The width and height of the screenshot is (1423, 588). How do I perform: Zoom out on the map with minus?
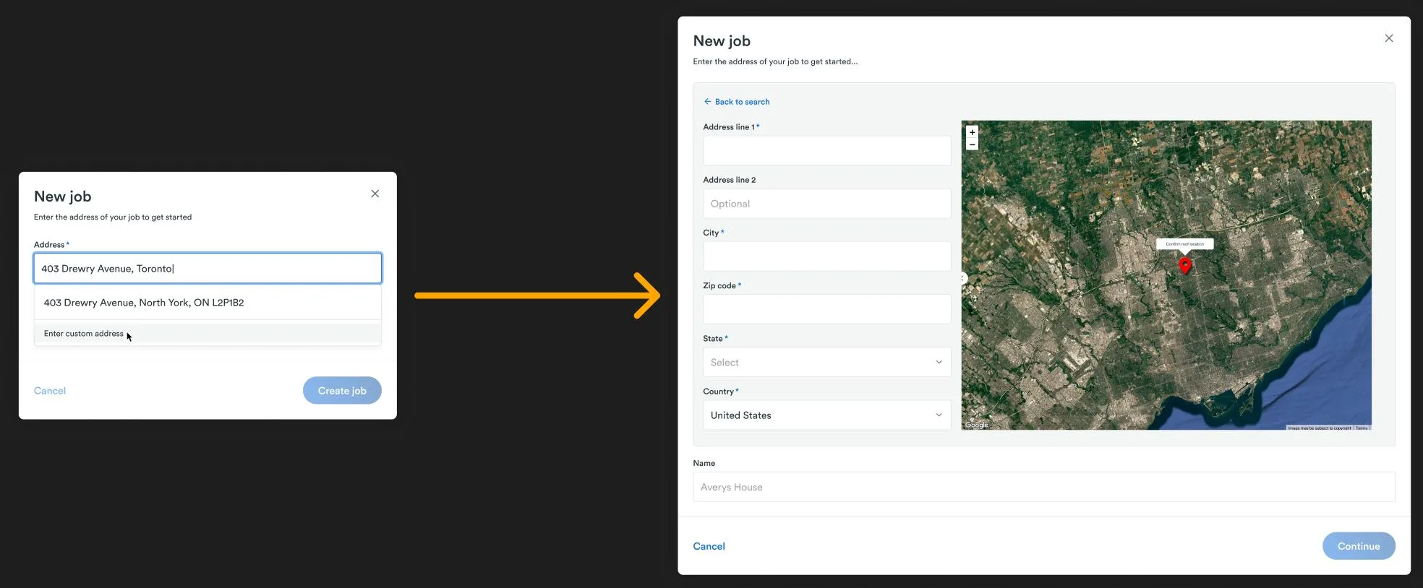click(x=972, y=144)
